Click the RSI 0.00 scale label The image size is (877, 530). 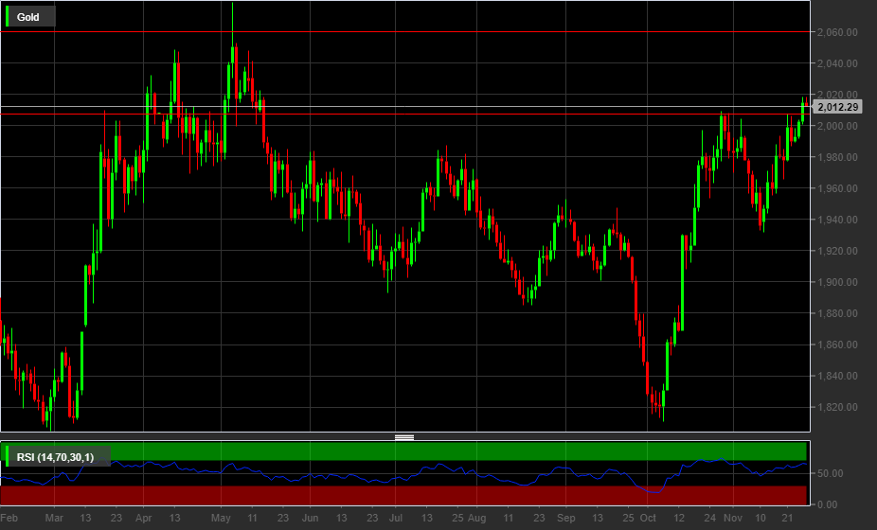827,504
